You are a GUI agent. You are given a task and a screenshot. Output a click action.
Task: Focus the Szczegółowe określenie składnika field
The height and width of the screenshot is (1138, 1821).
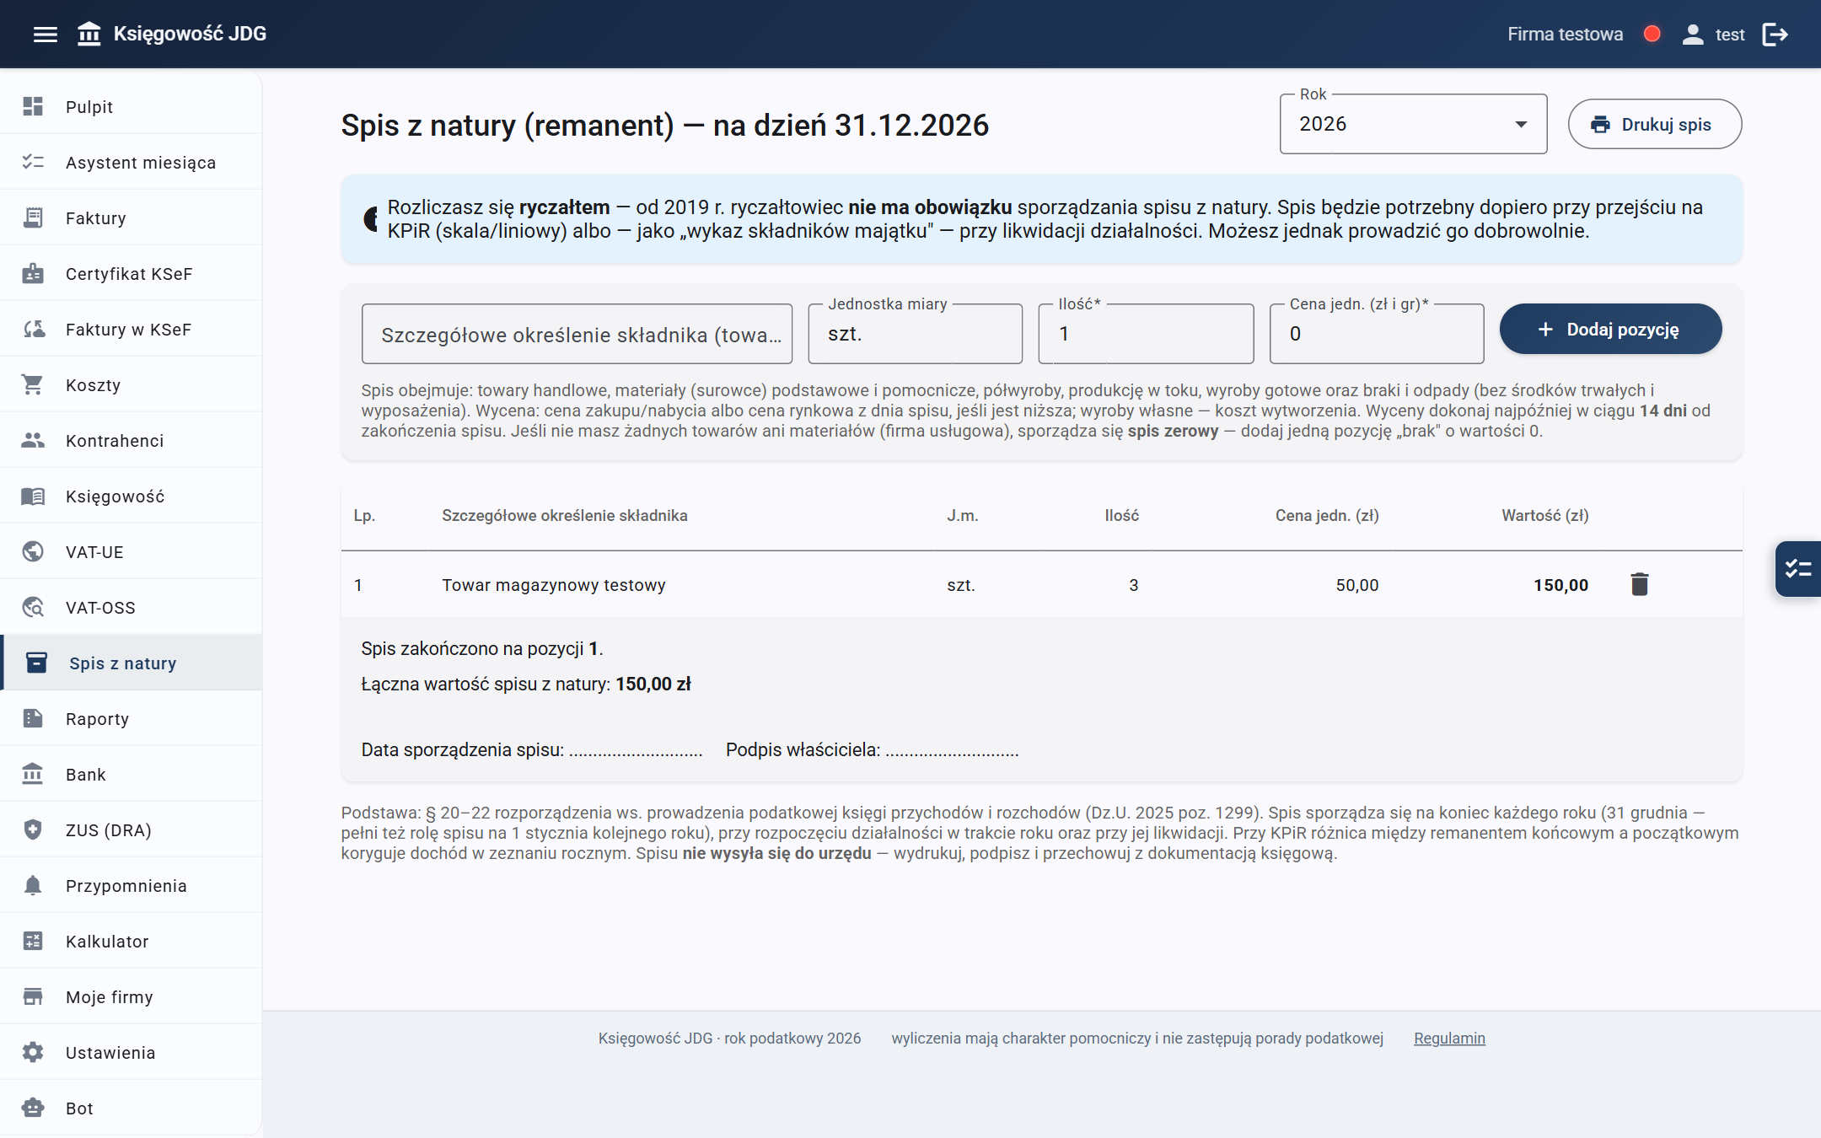pyautogui.click(x=577, y=334)
